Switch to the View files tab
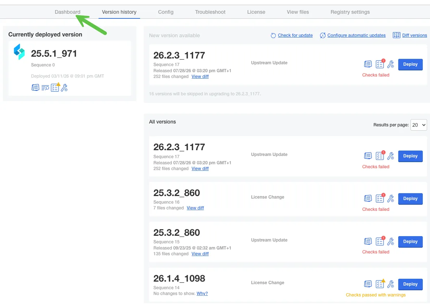 298,12
